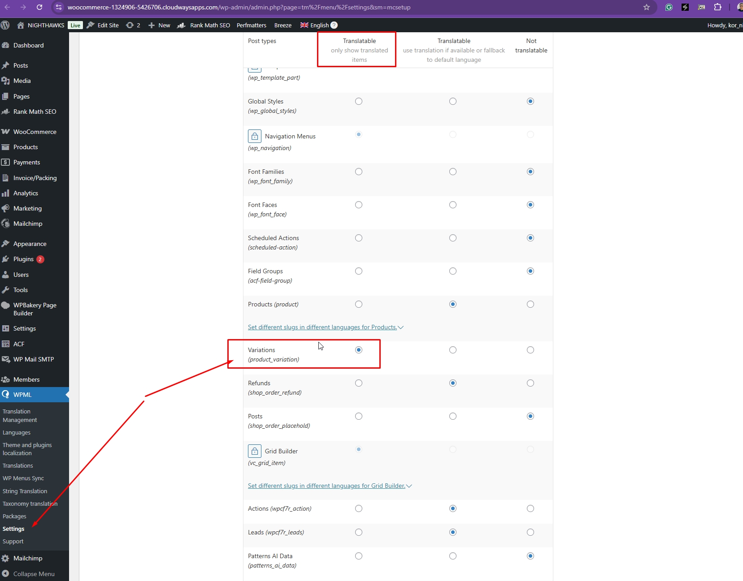Click the WP Mail SMTP envelope icon
743x581 pixels.
6,359
